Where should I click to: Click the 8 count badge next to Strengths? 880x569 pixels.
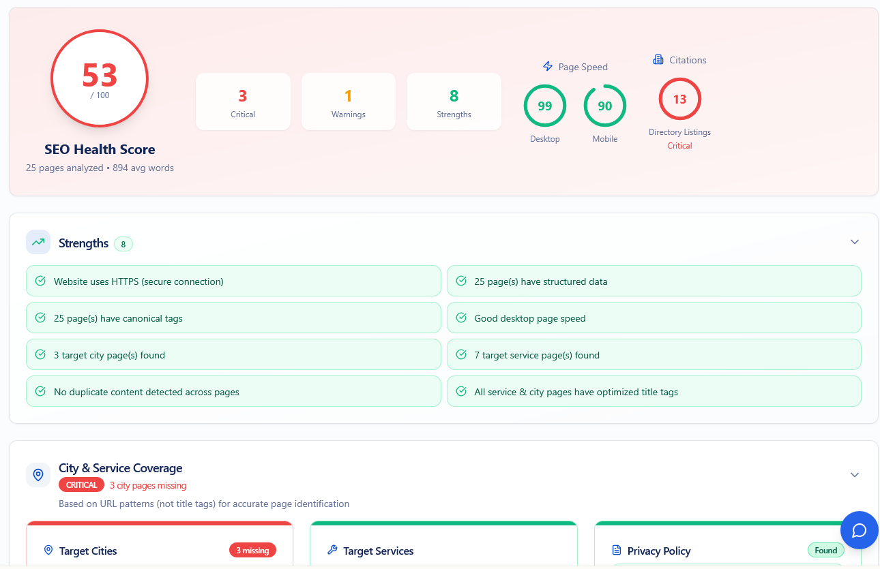click(x=123, y=243)
